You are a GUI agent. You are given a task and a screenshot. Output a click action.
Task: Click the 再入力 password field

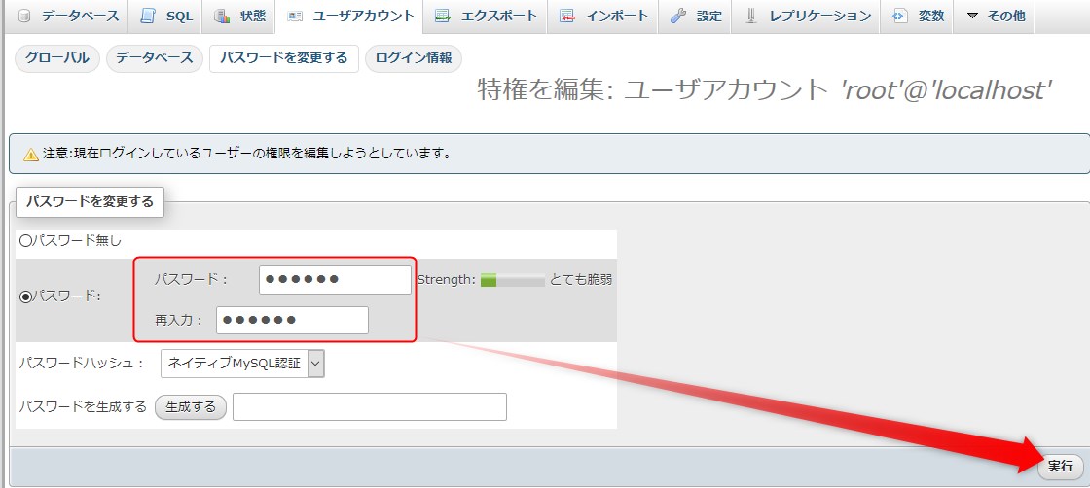coord(292,320)
